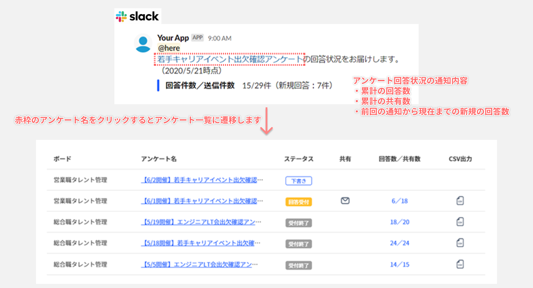Export CSV for the 5/18開催 survey row
This screenshot has height=288, width=533.
coord(460,243)
